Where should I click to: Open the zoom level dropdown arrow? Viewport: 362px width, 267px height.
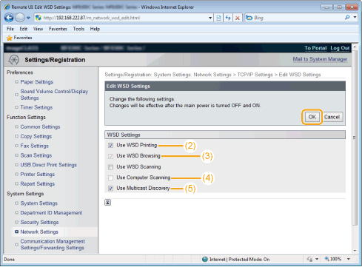(349, 259)
